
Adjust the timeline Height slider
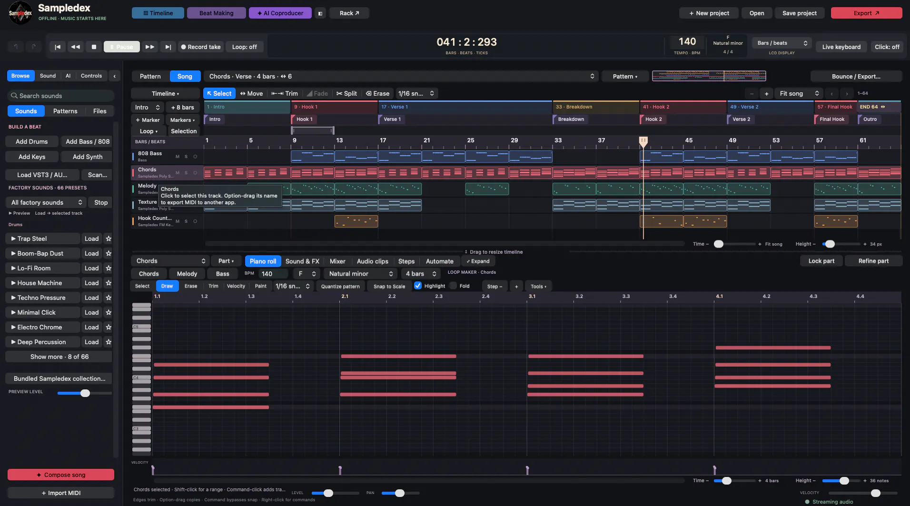pos(841,244)
